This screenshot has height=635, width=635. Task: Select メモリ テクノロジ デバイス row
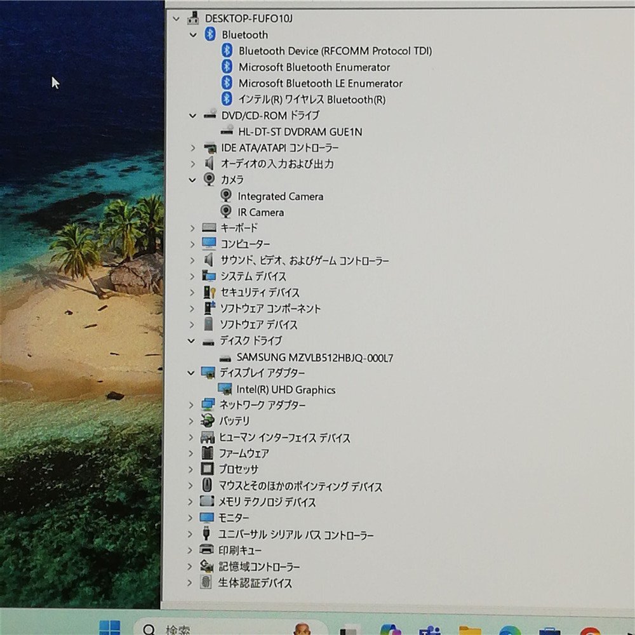tap(267, 502)
